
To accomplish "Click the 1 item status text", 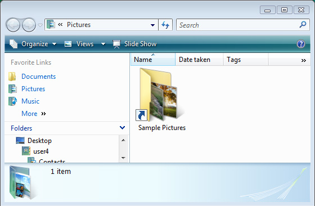I will pos(61,172).
